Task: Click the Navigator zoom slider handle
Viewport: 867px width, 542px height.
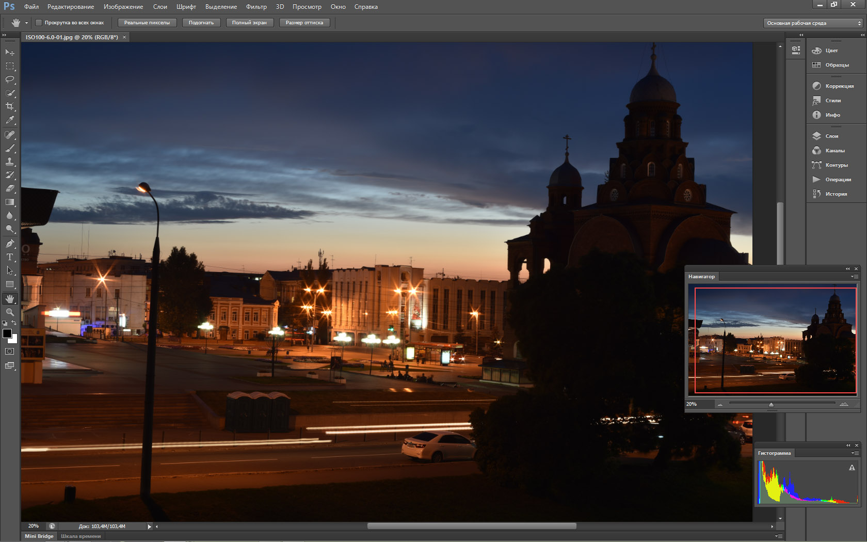Action: pos(771,405)
